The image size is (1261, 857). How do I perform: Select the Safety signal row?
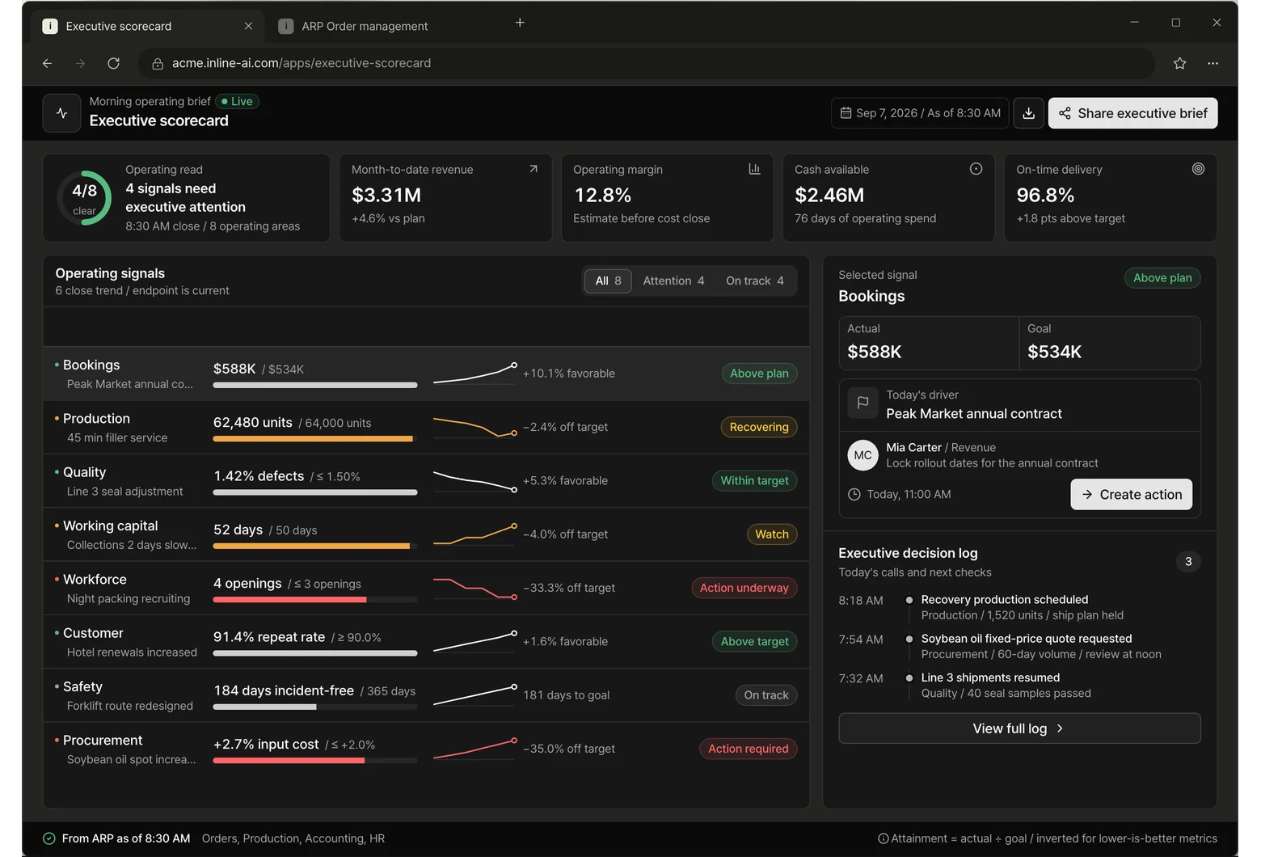coord(426,695)
